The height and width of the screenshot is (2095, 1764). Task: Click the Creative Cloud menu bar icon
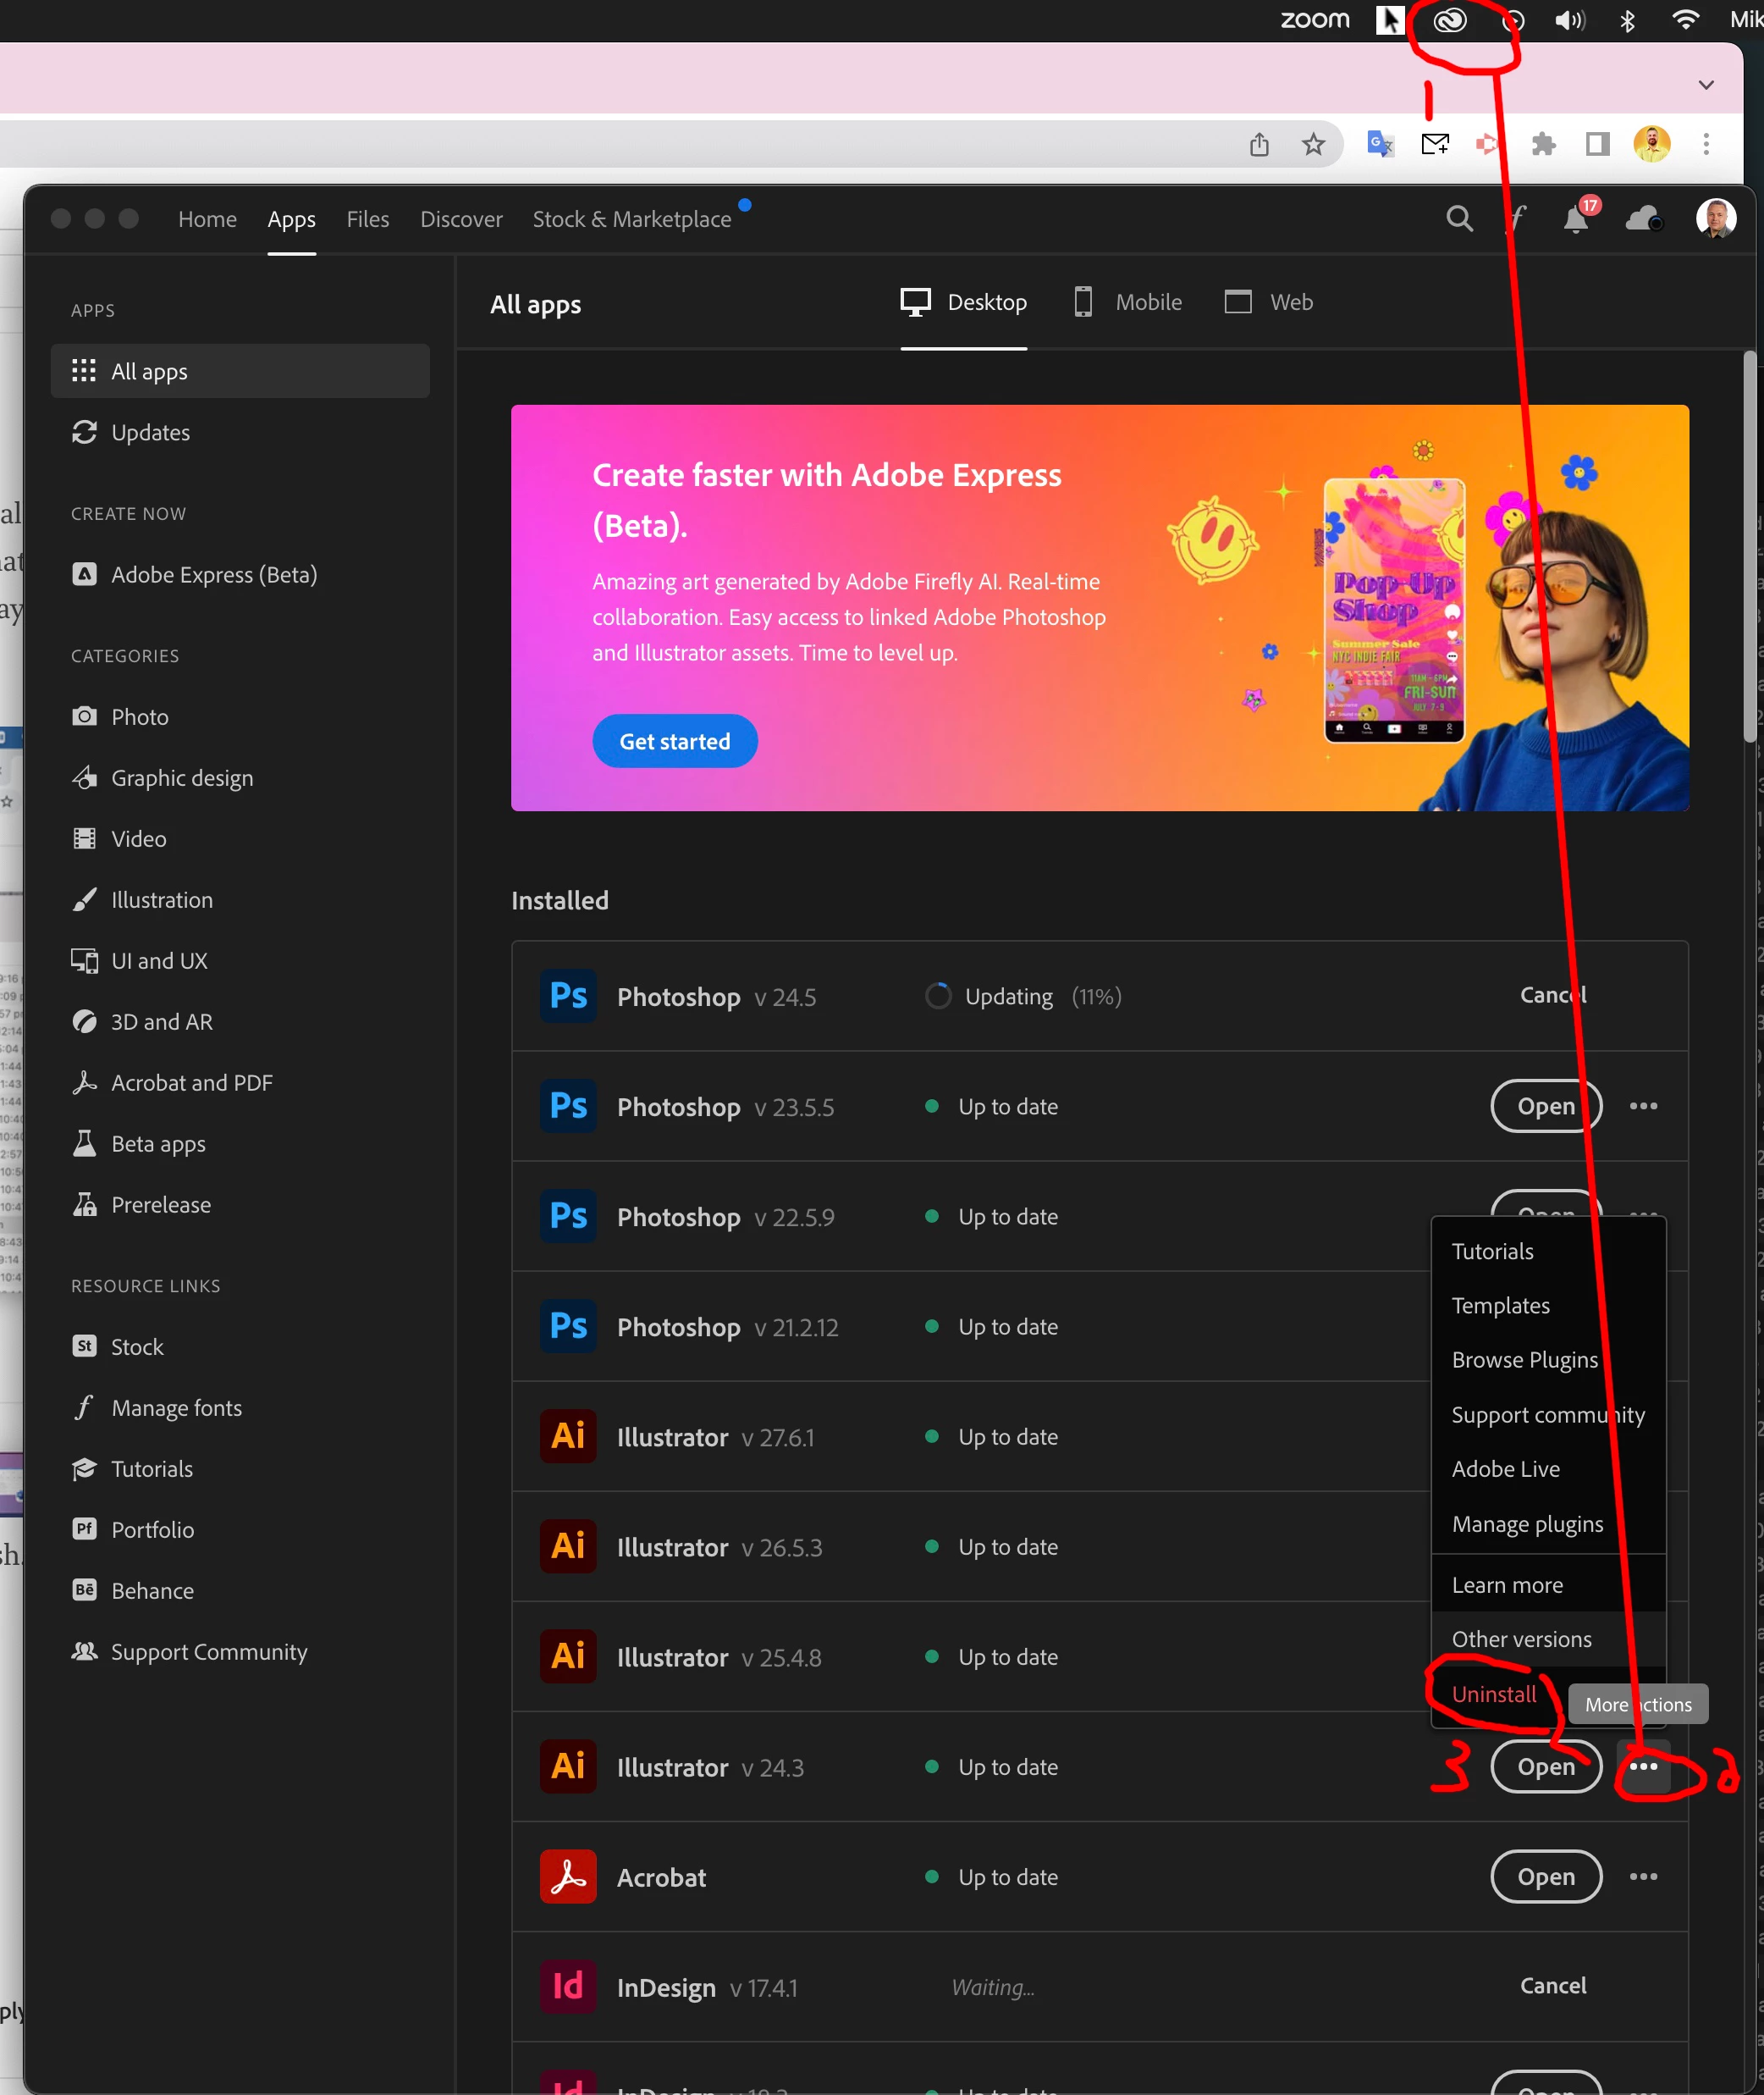click(1449, 20)
